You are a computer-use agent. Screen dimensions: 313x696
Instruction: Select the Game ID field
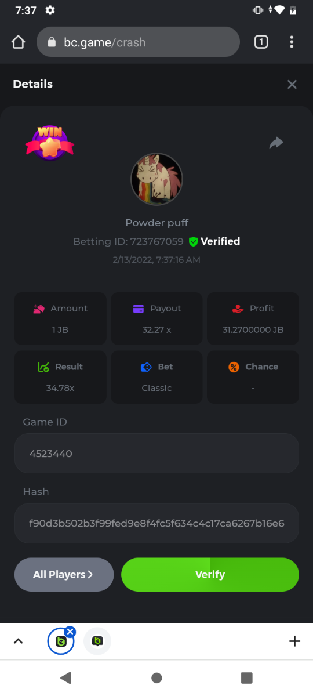click(x=156, y=454)
